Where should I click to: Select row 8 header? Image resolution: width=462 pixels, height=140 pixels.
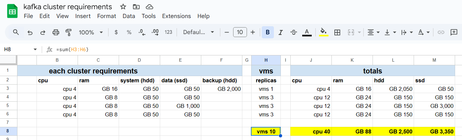point(8,131)
